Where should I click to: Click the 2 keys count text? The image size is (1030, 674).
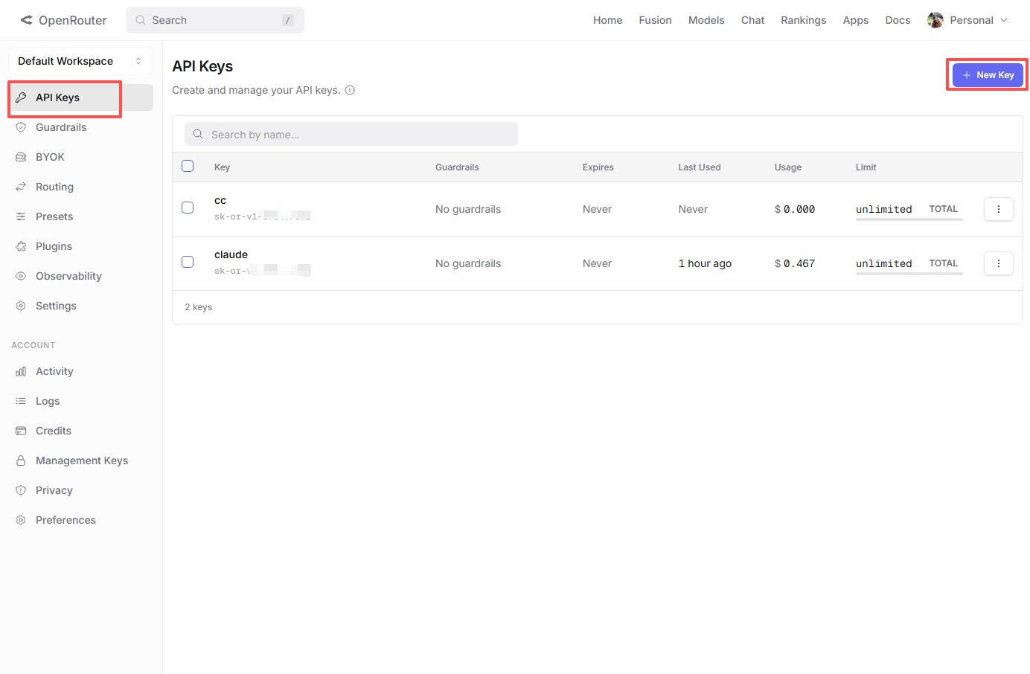(199, 307)
